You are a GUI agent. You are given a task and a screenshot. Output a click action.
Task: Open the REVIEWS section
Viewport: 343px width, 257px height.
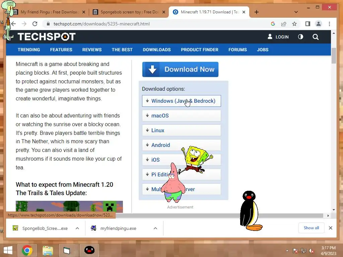[x=92, y=50]
